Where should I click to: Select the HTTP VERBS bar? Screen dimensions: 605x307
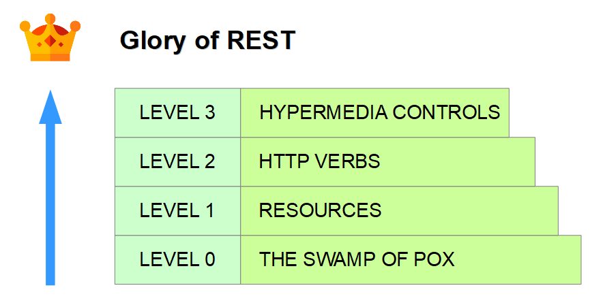point(388,161)
